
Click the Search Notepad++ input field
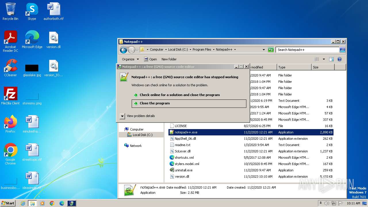(307, 50)
